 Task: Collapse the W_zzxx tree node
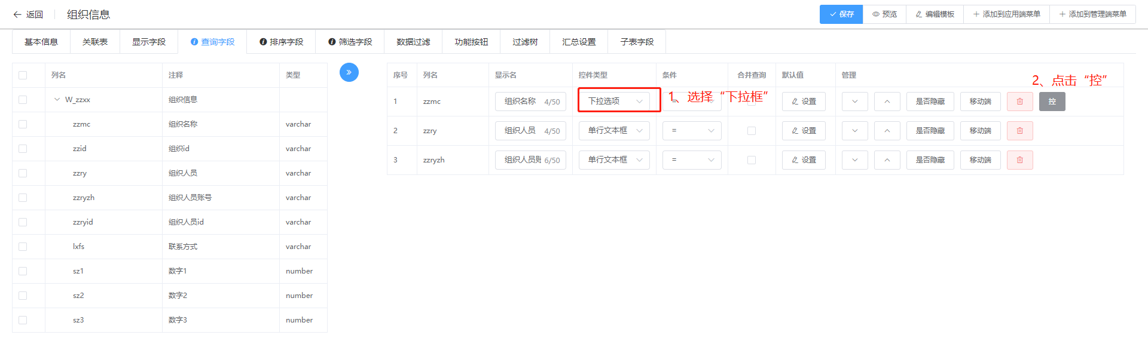[x=57, y=100]
